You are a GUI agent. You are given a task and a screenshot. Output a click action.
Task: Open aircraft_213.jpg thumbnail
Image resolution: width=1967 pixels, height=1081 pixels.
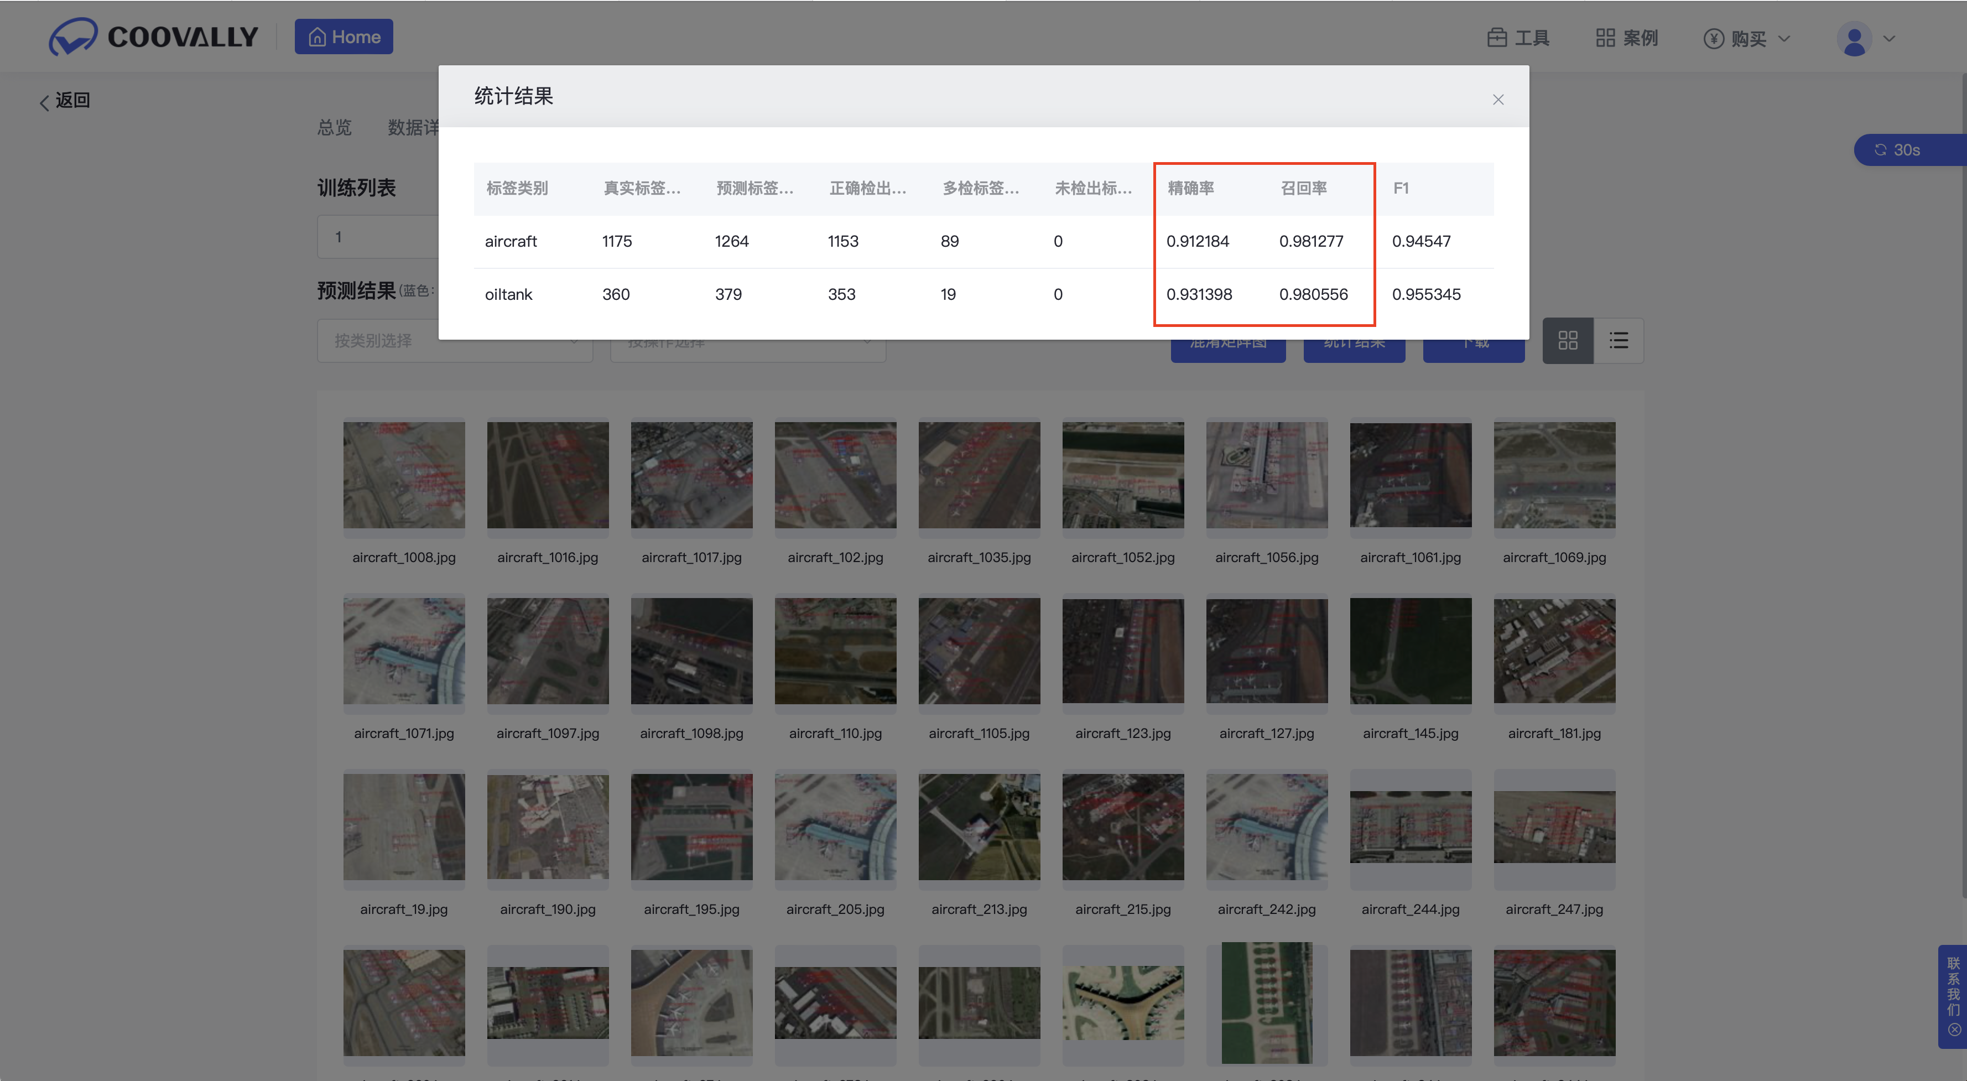click(979, 827)
